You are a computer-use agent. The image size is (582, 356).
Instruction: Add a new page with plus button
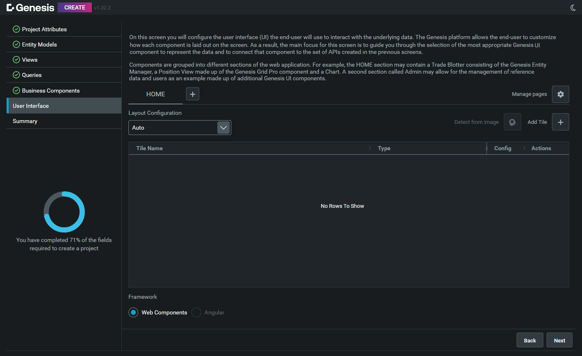pyautogui.click(x=193, y=94)
